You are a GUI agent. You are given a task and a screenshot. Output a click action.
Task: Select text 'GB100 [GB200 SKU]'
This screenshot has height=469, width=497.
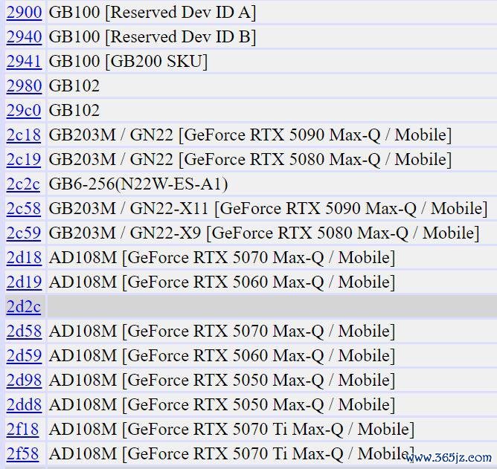click(x=129, y=62)
